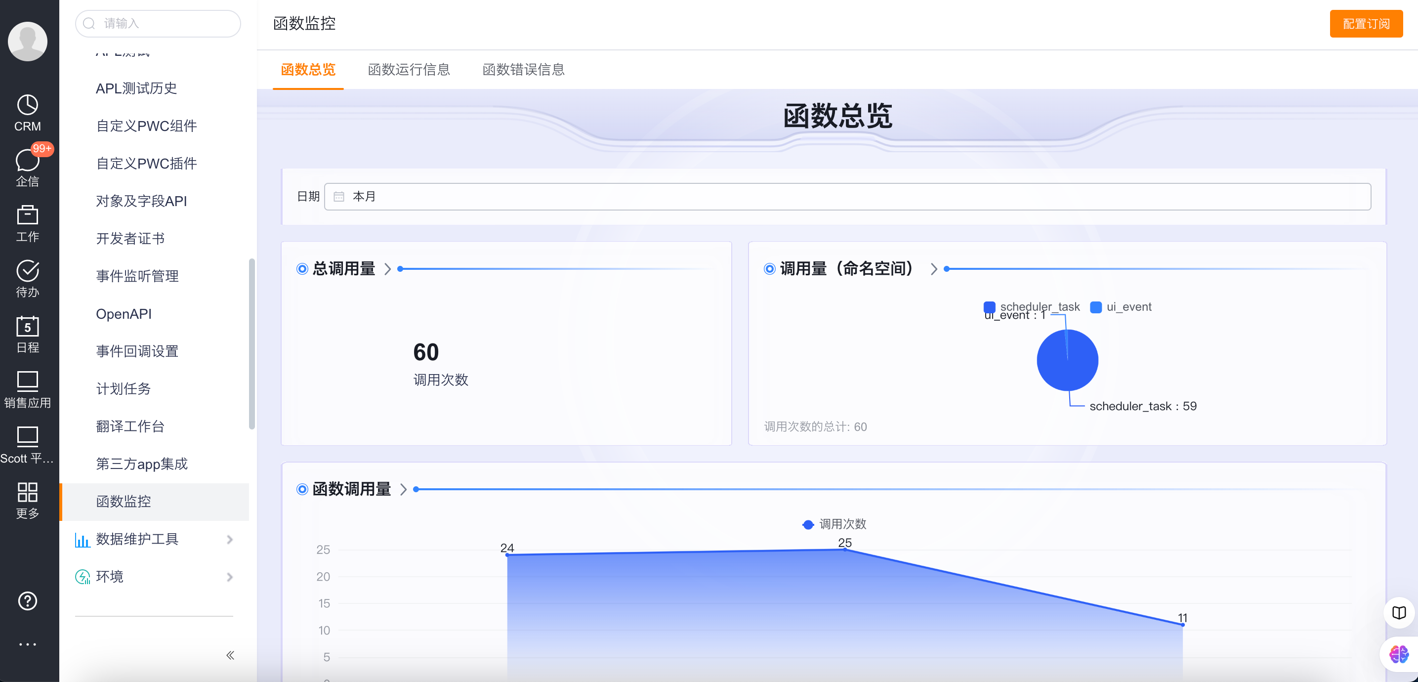1418x682 pixels.
Task: Click the help question mark icon
Action: pyautogui.click(x=28, y=600)
